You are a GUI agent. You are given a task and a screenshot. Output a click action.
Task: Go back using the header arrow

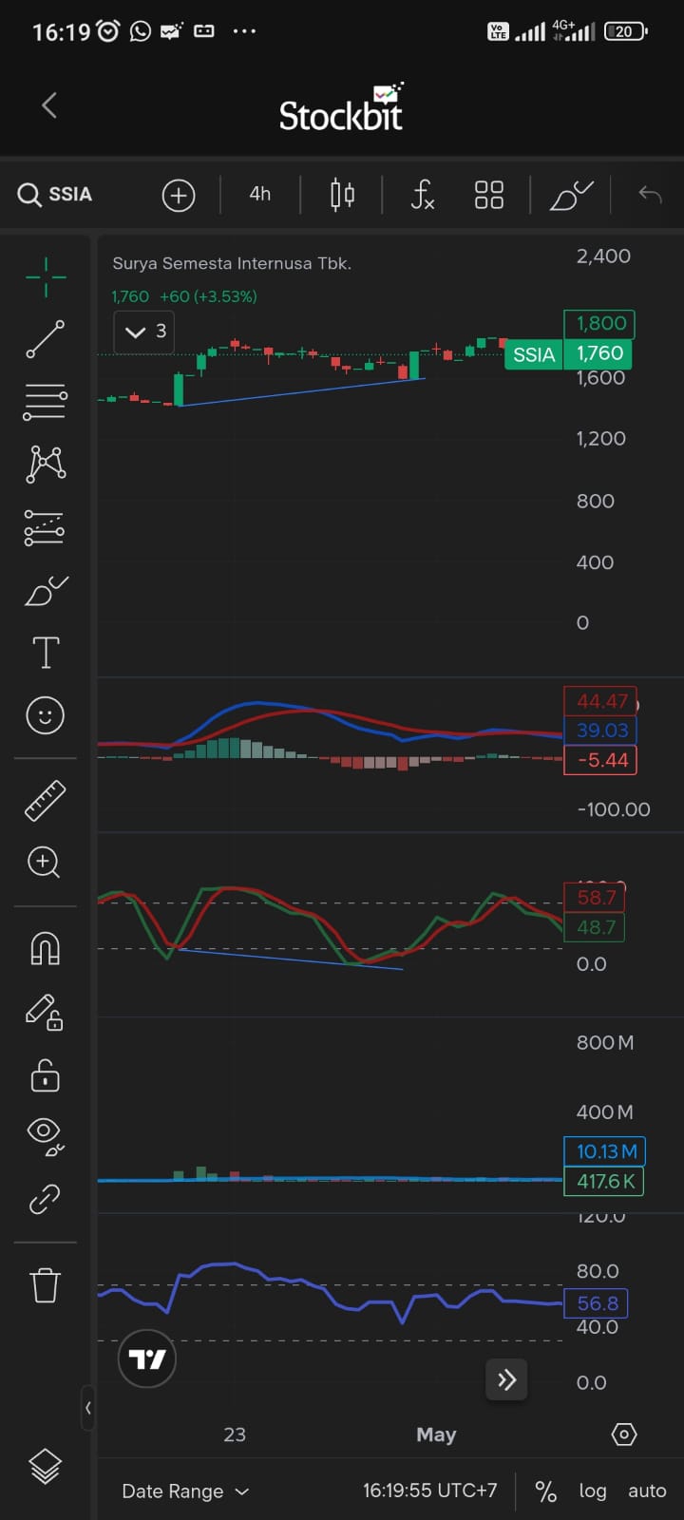[x=50, y=105]
